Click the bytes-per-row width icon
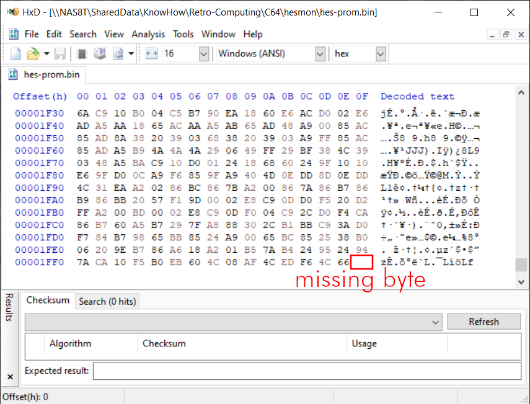This screenshot has height=404, width=530. tap(152, 54)
